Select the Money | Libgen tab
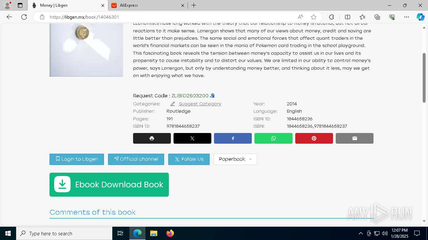The height and width of the screenshot is (240, 428). 68,5
